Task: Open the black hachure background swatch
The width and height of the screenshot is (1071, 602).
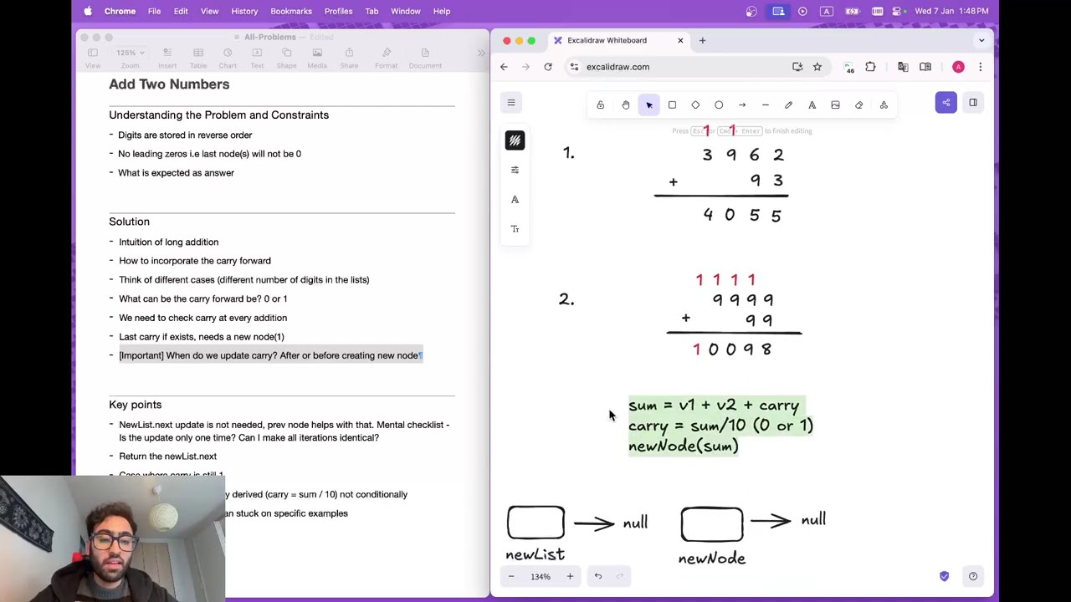Action: click(515, 140)
